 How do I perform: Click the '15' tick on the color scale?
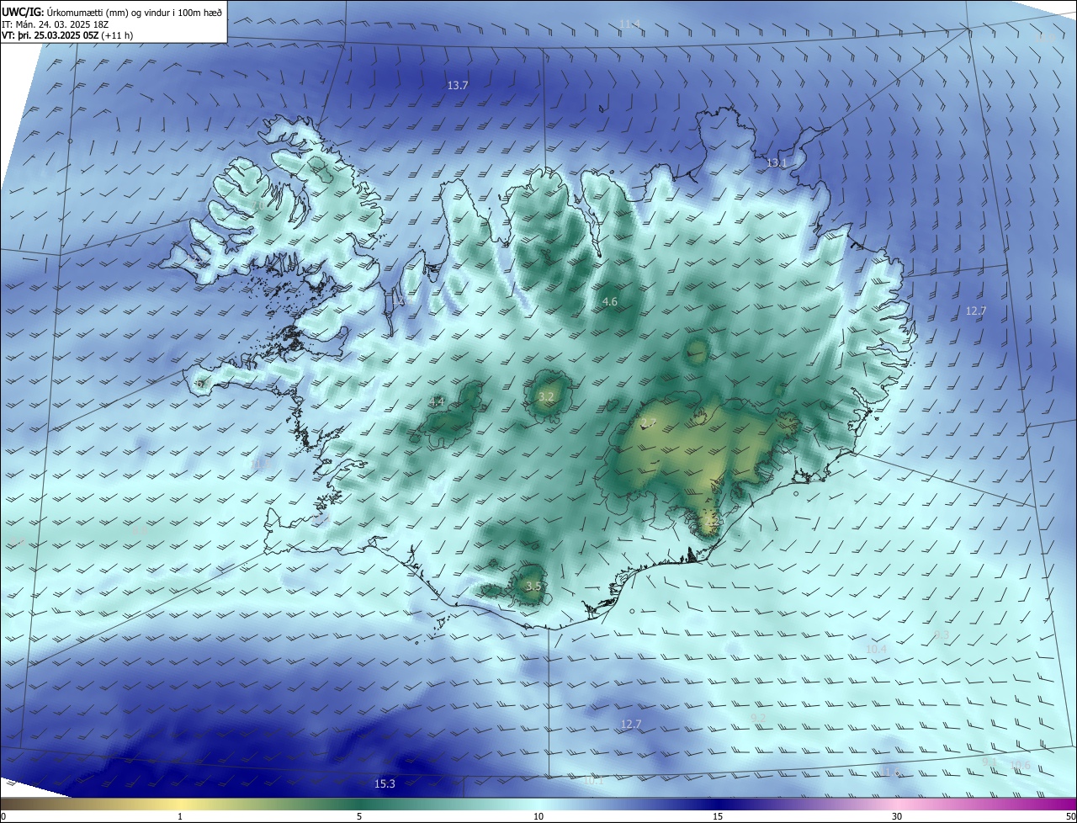coord(718,817)
